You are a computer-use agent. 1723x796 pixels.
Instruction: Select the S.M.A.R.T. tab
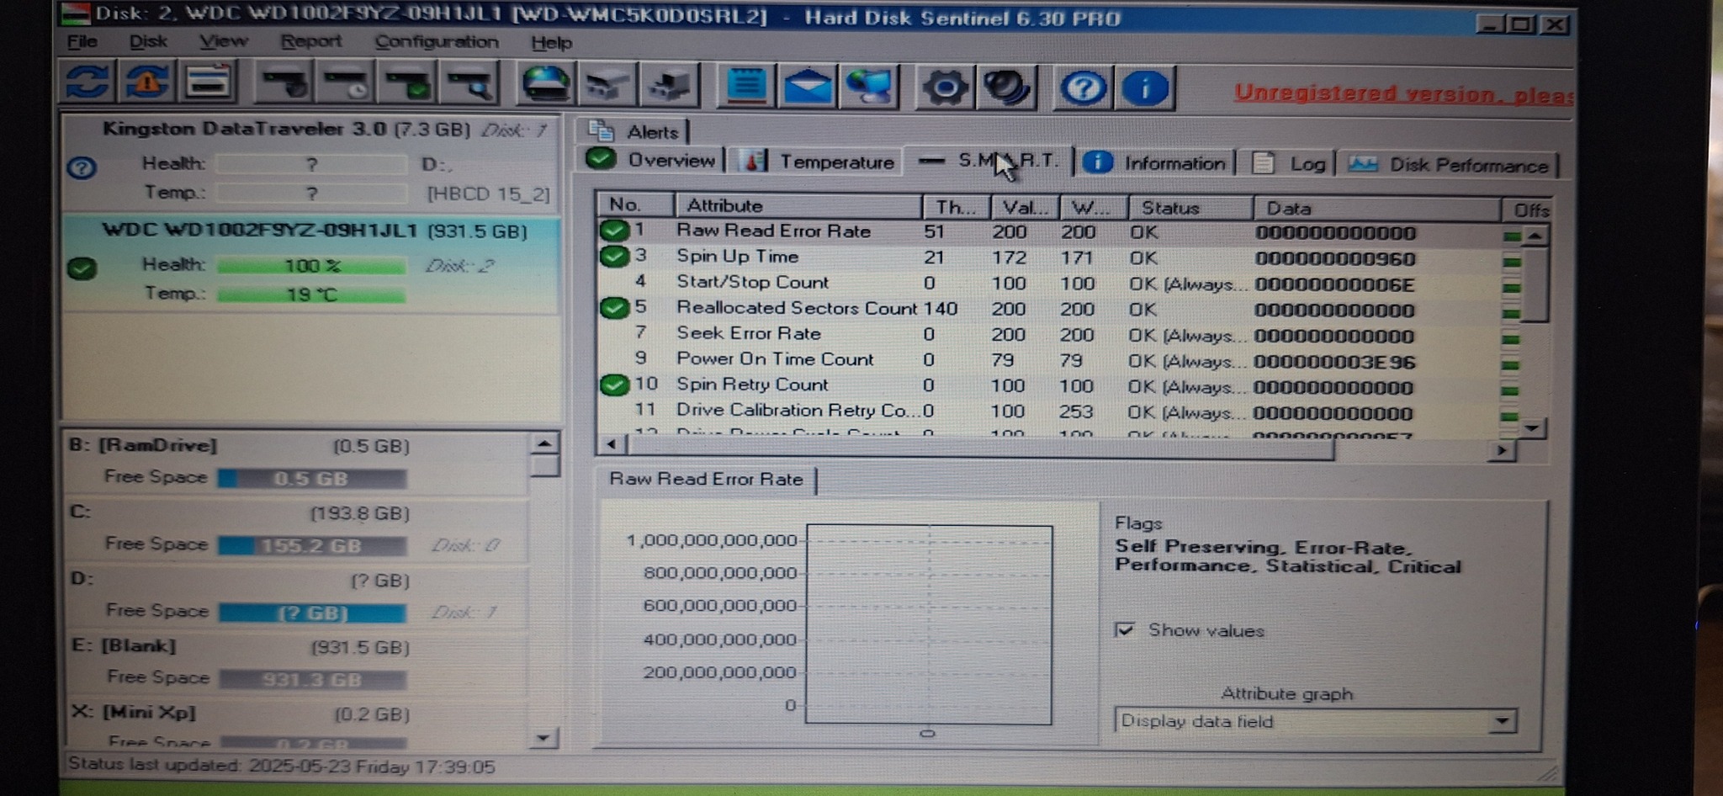point(989,161)
